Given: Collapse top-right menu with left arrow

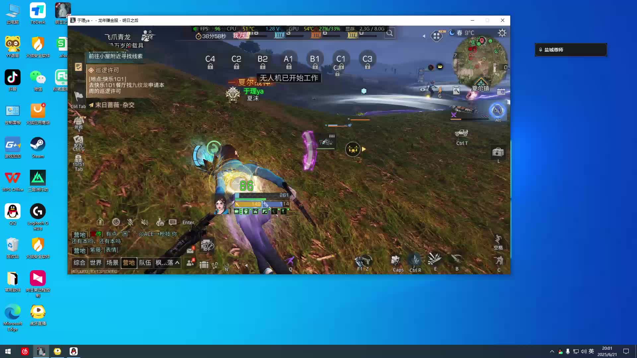Looking at the screenshot, I should [424, 36].
